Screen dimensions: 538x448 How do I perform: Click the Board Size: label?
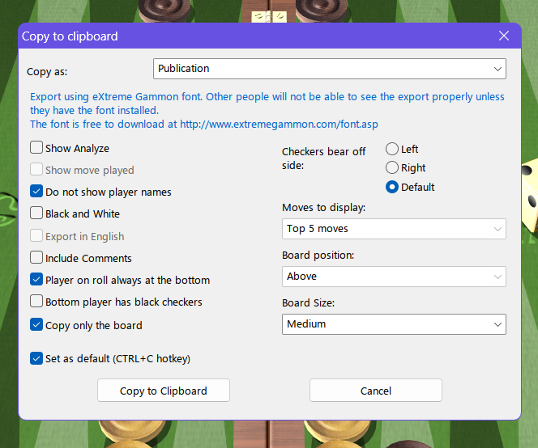[x=308, y=302]
